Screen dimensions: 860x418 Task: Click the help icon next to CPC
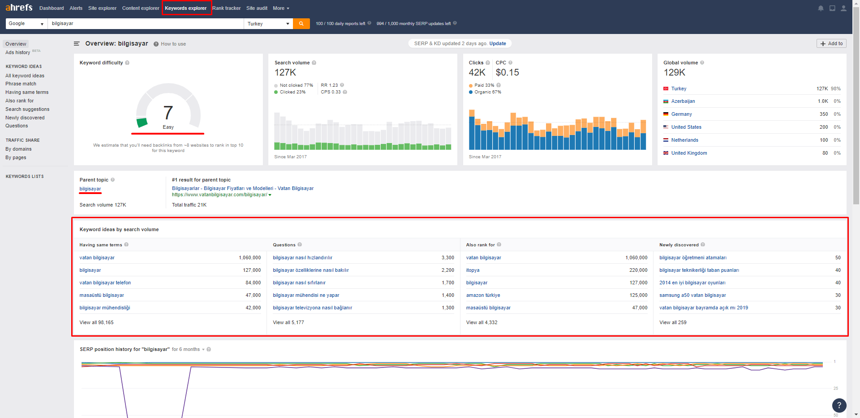(x=511, y=63)
